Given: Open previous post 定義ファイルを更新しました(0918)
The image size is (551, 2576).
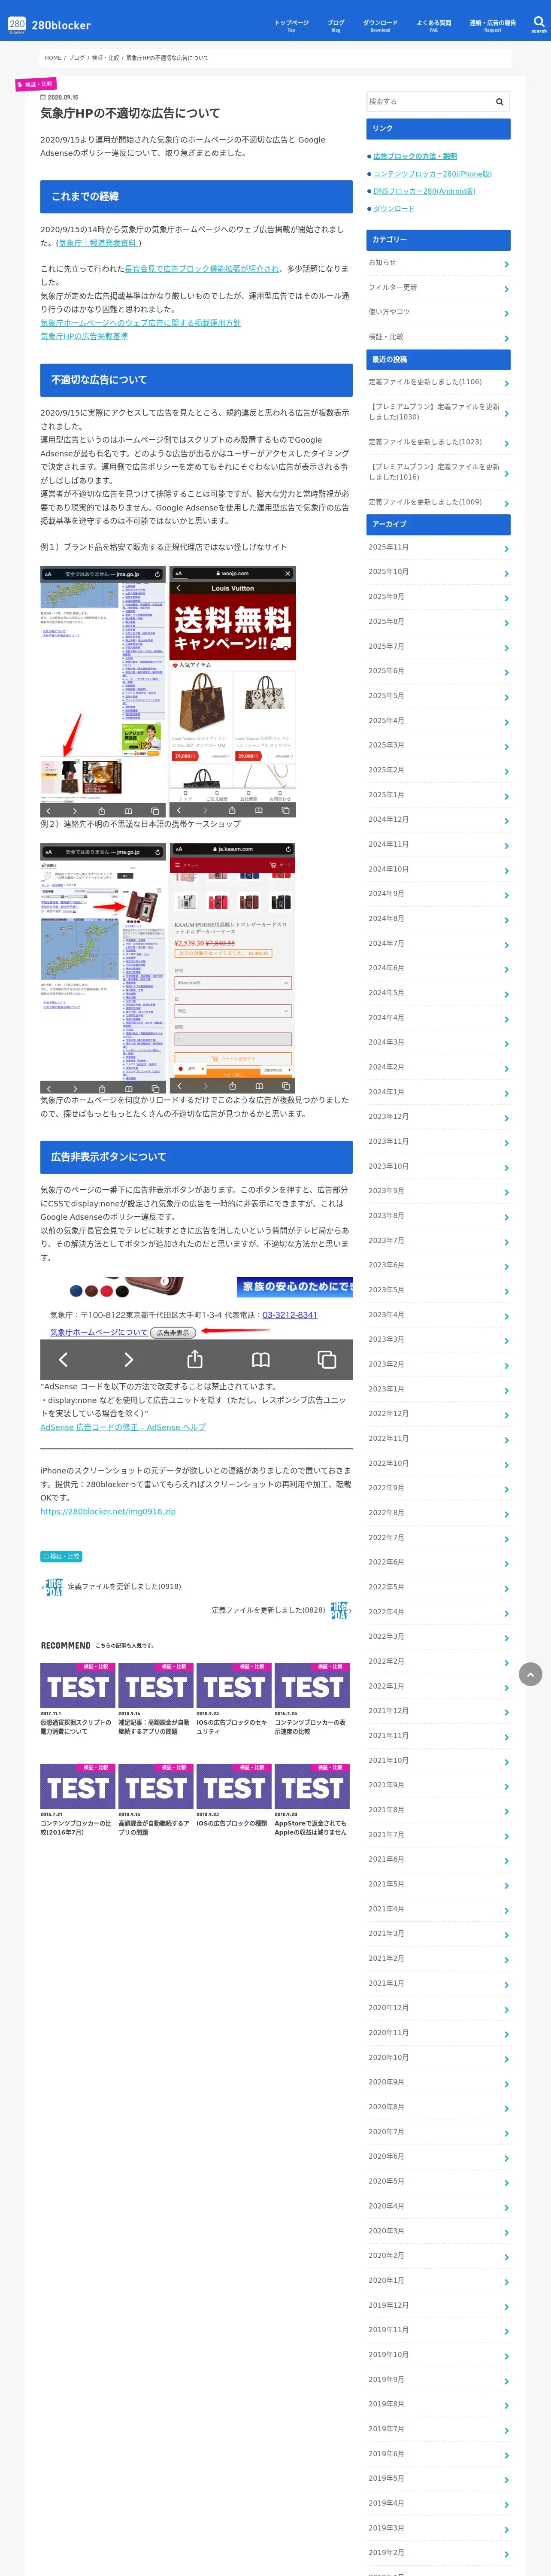Looking at the screenshot, I should (x=112, y=1586).
